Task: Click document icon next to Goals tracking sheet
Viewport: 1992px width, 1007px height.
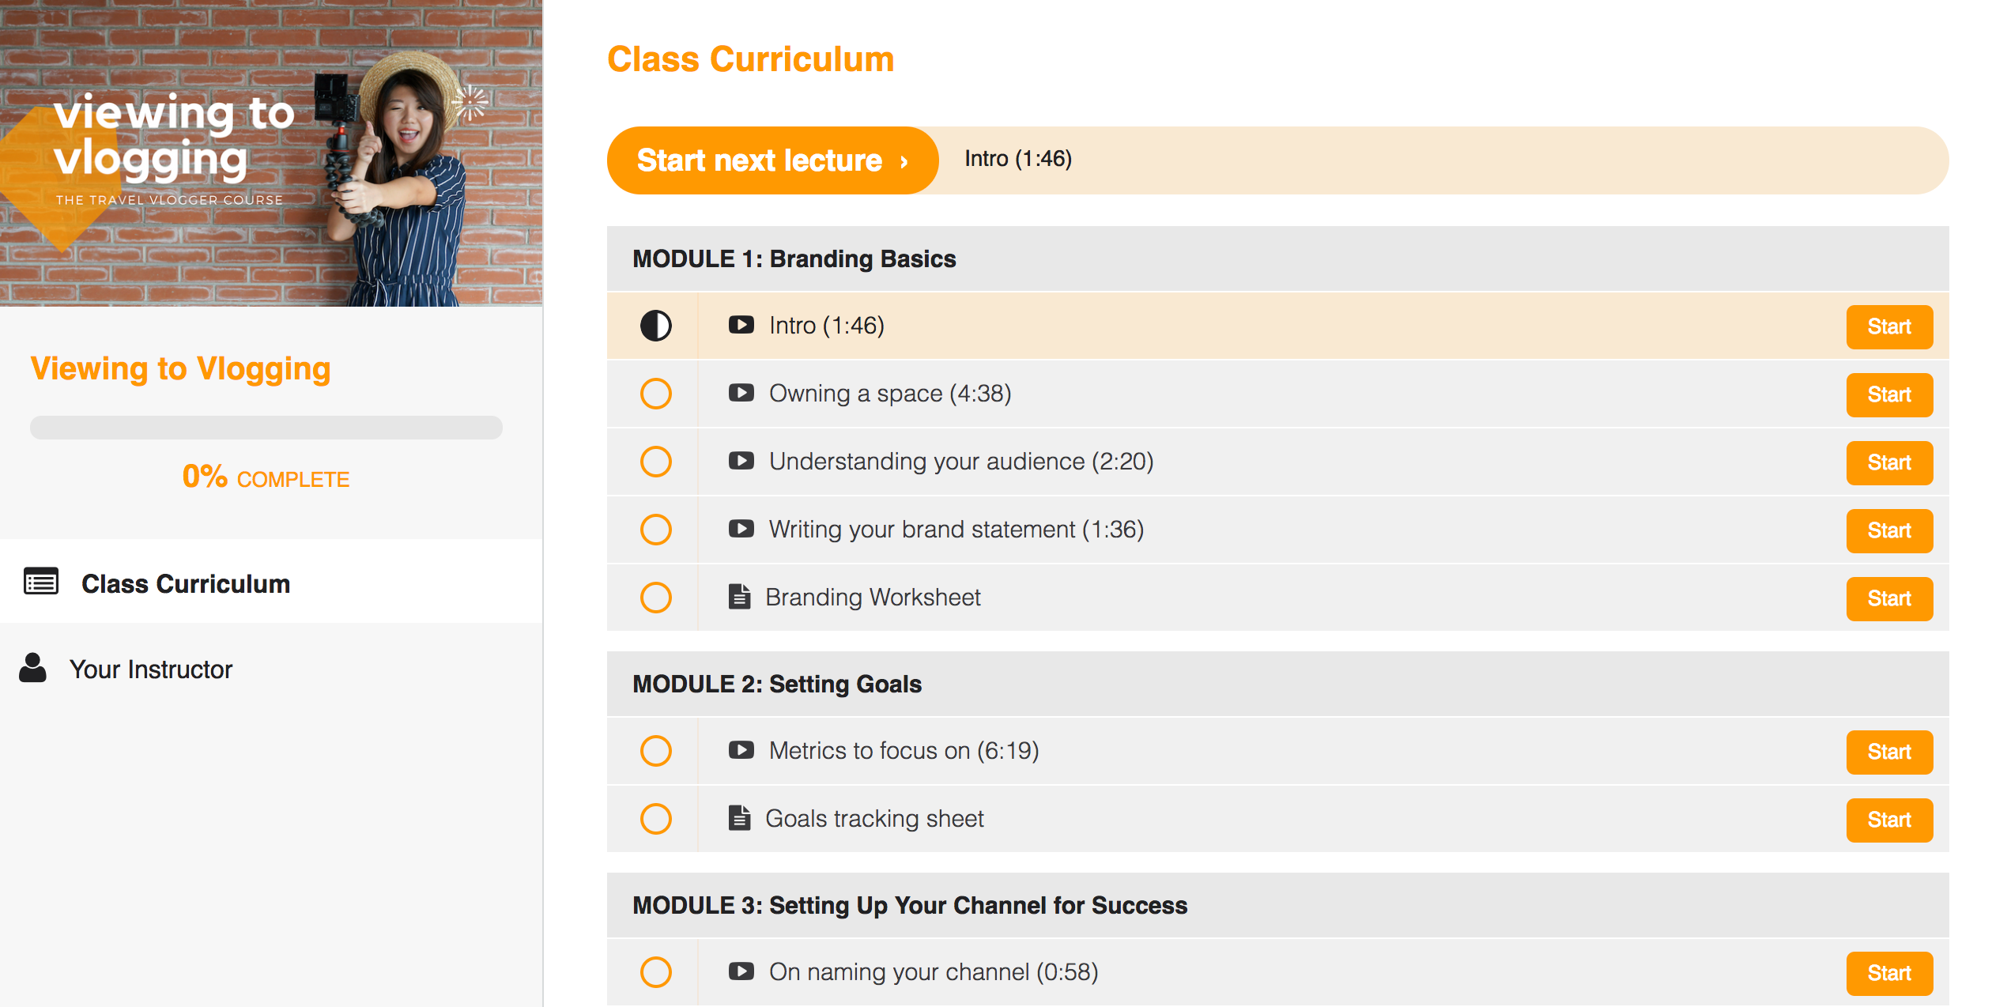Action: tap(739, 818)
